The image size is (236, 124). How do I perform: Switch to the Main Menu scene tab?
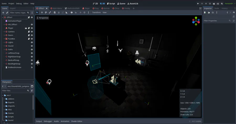pos(56,8)
